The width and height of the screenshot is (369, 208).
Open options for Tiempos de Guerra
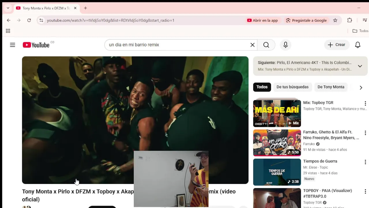365,162
